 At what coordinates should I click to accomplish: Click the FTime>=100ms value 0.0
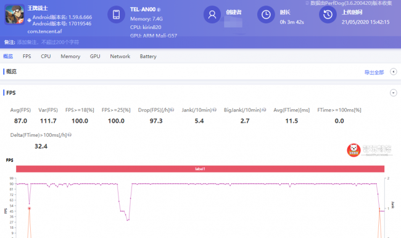click(x=339, y=121)
